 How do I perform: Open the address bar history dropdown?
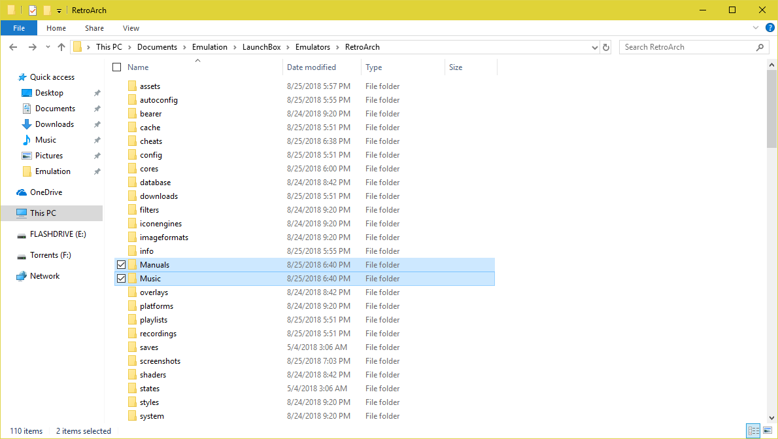click(x=594, y=47)
